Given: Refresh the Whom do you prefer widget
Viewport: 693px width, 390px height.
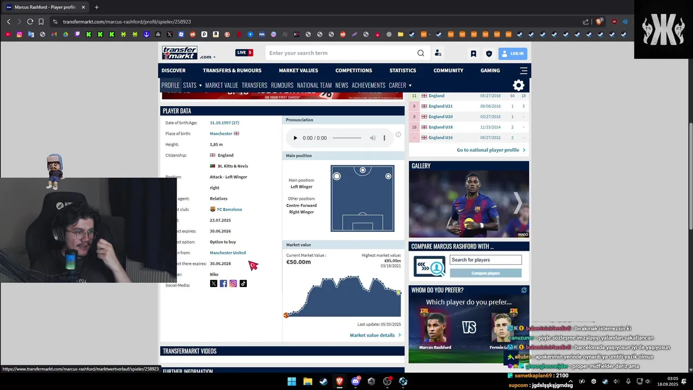Looking at the screenshot, I should (524, 290).
